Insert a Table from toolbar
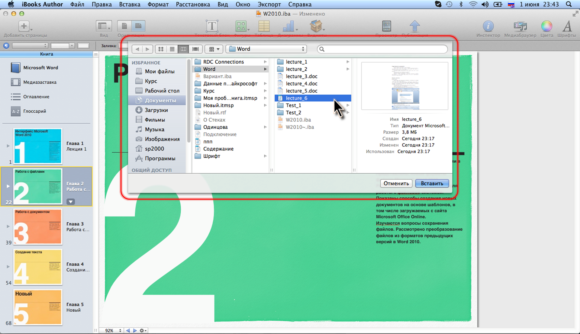The height and width of the screenshot is (334, 580). pos(264,26)
